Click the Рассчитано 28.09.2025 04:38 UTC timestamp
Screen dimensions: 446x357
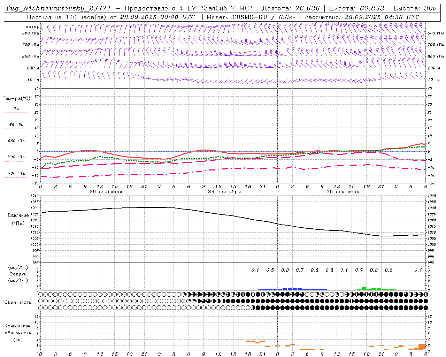pos(362,17)
